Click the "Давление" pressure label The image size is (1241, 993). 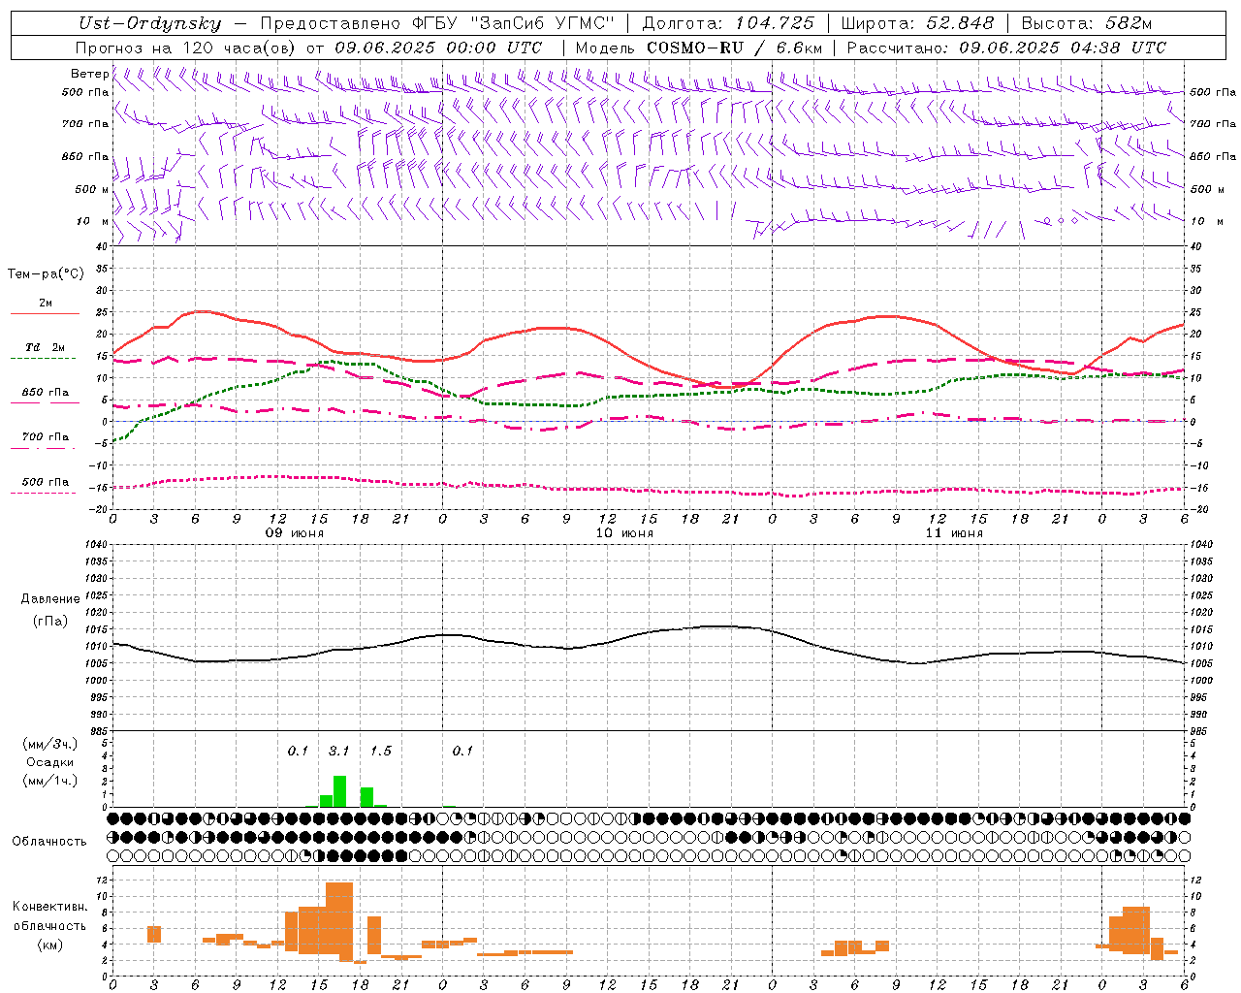50,599
